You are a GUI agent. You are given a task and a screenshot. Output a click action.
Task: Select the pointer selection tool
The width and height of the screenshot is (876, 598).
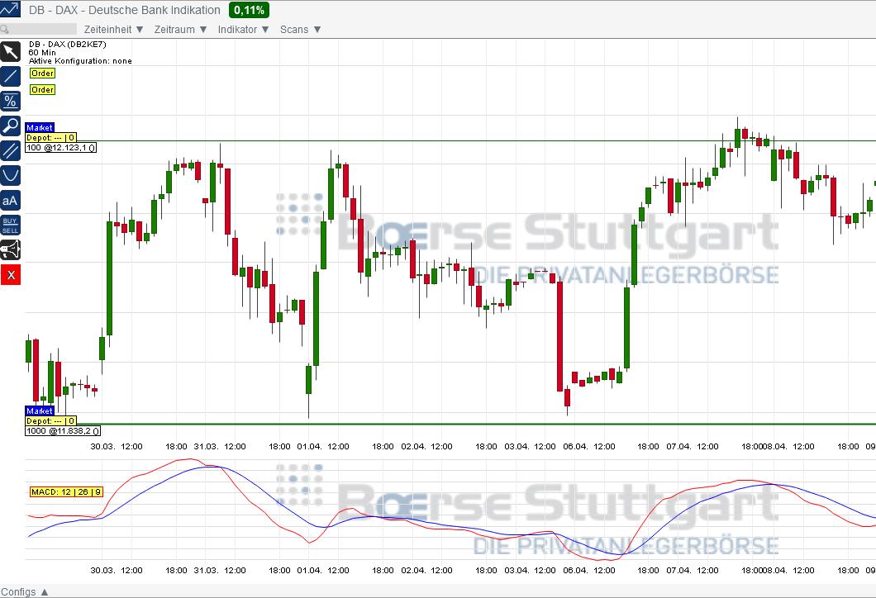tap(10, 51)
